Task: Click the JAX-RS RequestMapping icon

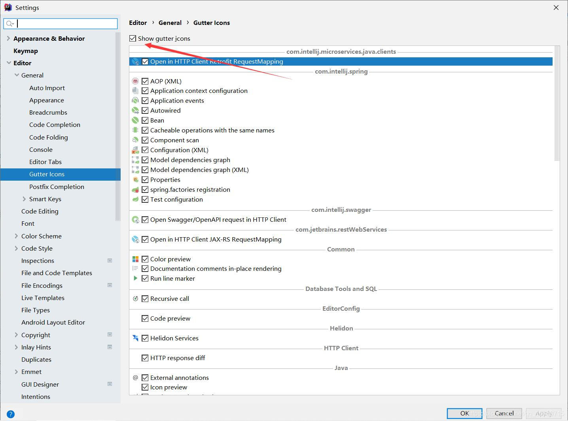Action: [135, 239]
